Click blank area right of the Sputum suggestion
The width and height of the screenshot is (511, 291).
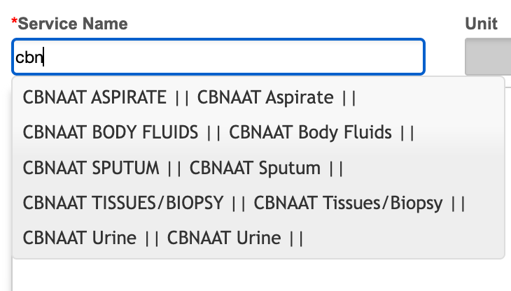click(427, 168)
